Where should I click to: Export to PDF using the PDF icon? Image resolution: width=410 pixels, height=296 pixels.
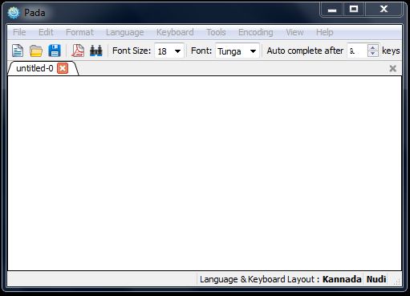pos(78,51)
